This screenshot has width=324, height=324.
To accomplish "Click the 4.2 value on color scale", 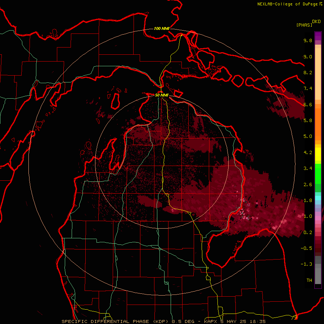I will pos(308,152).
